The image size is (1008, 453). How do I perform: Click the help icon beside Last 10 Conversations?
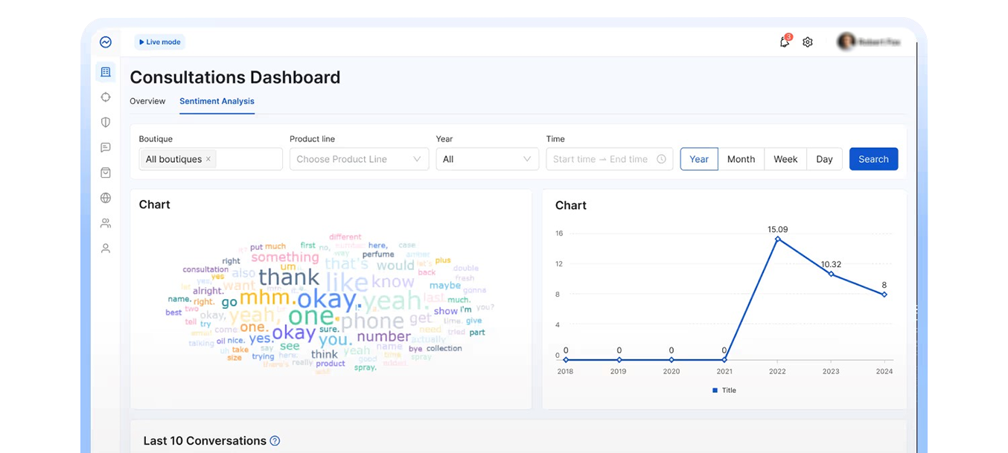pyautogui.click(x=275, y=441)
